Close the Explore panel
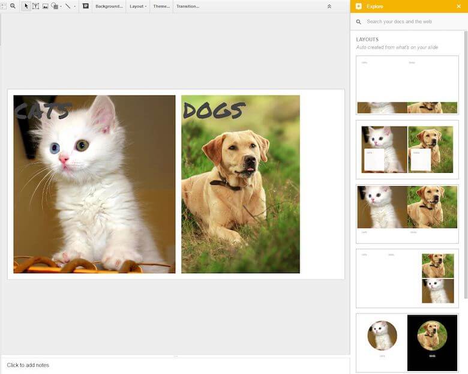 tap(459, 6)
